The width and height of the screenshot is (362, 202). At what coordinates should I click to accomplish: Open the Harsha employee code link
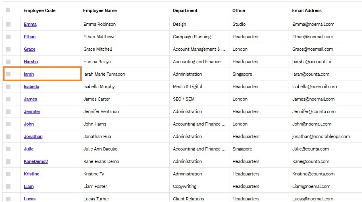(31, 62)
